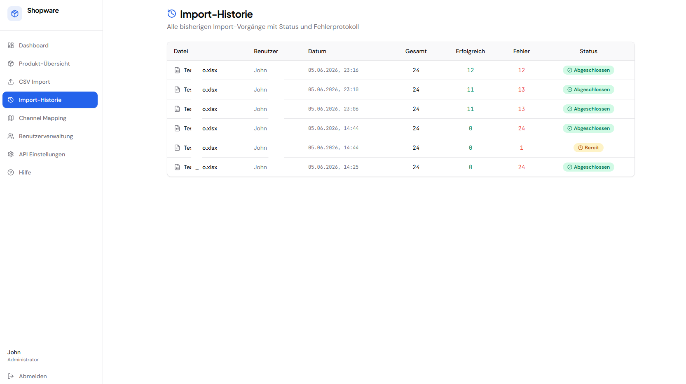
Task: Click file icon in the 23:16 import row
Action: pyautogui.click(x=177, y=70)
